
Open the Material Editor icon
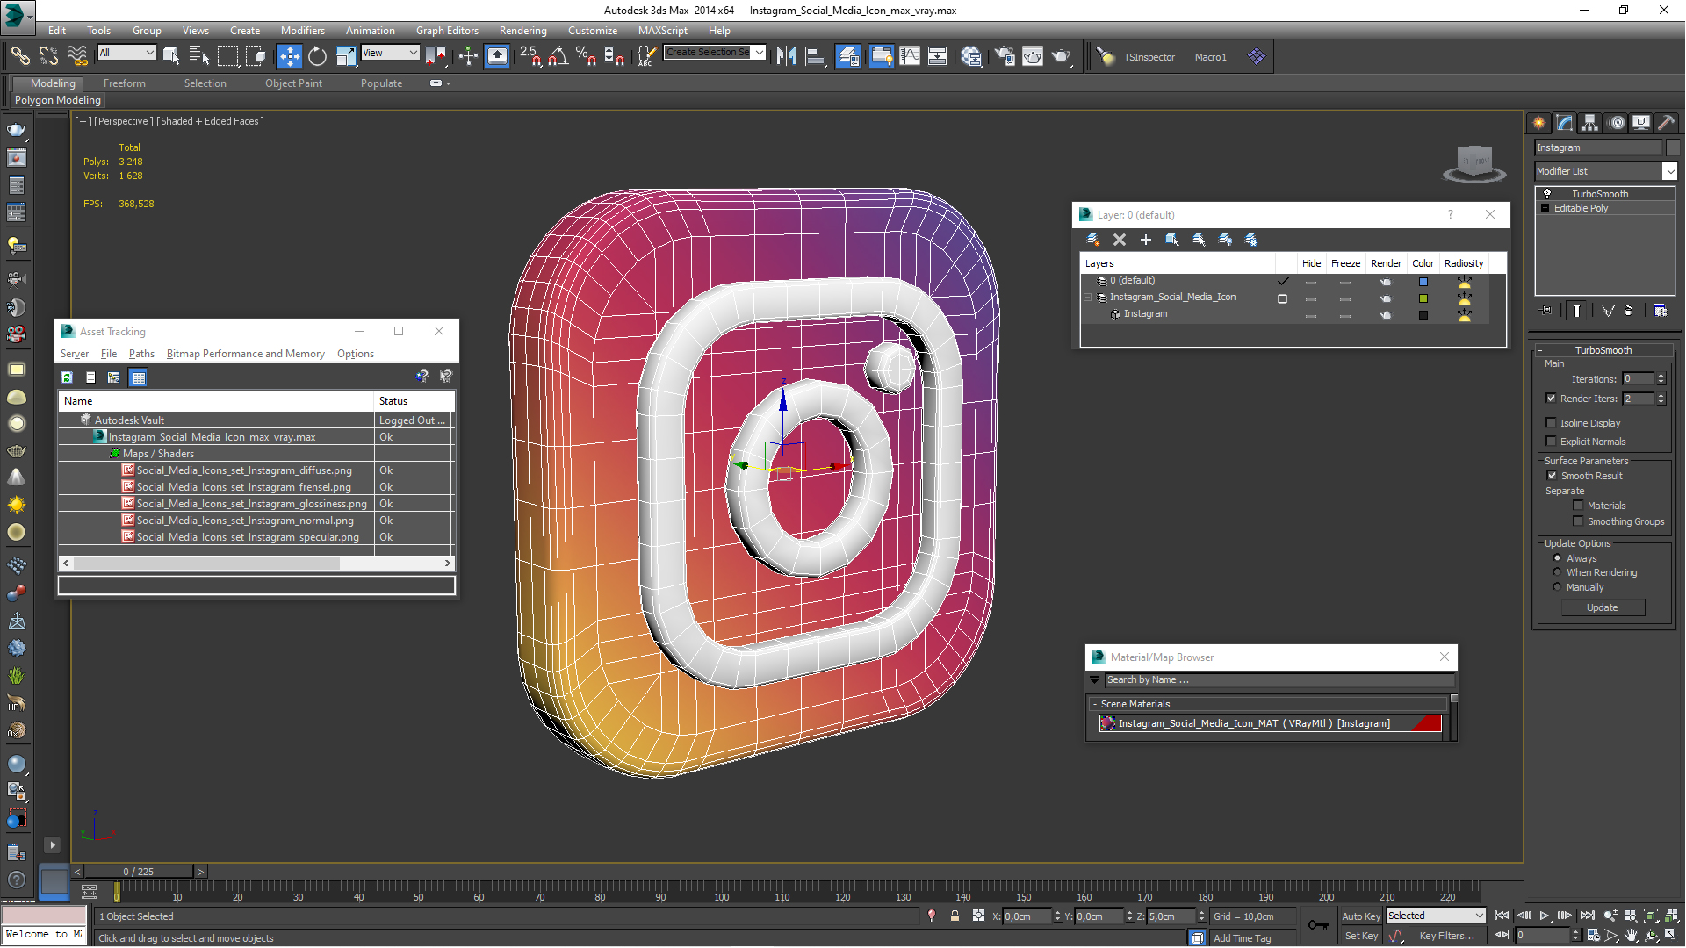pos(971,56)
